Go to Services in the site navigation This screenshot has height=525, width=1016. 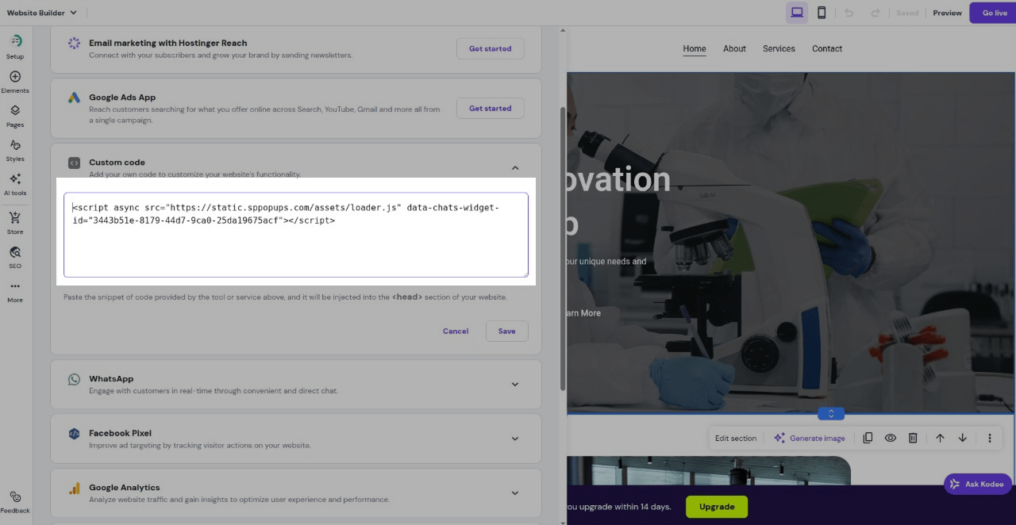tap(779, 48)
